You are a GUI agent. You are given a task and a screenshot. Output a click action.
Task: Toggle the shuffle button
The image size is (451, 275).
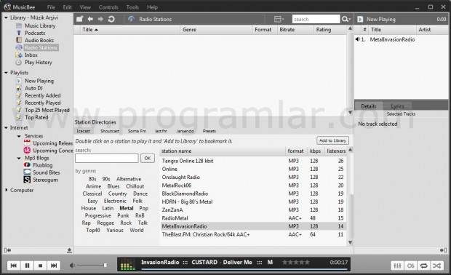(x=437, y=266)
